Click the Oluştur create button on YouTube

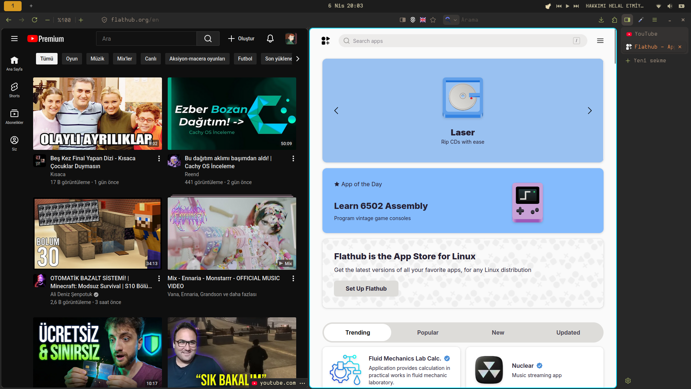tap(241, 39)
